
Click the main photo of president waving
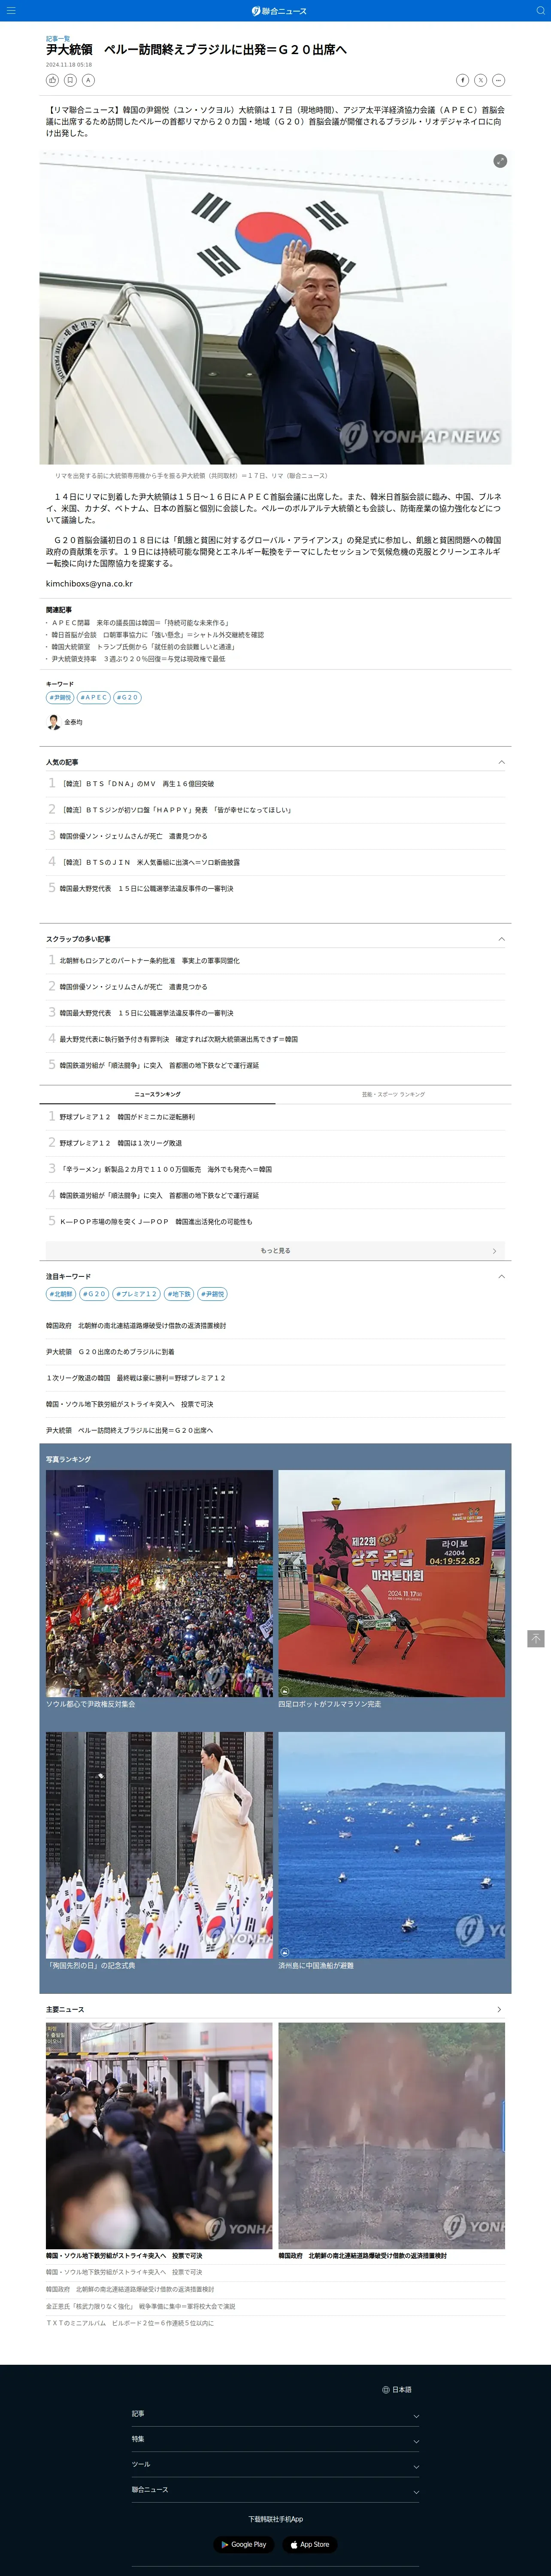275,307
